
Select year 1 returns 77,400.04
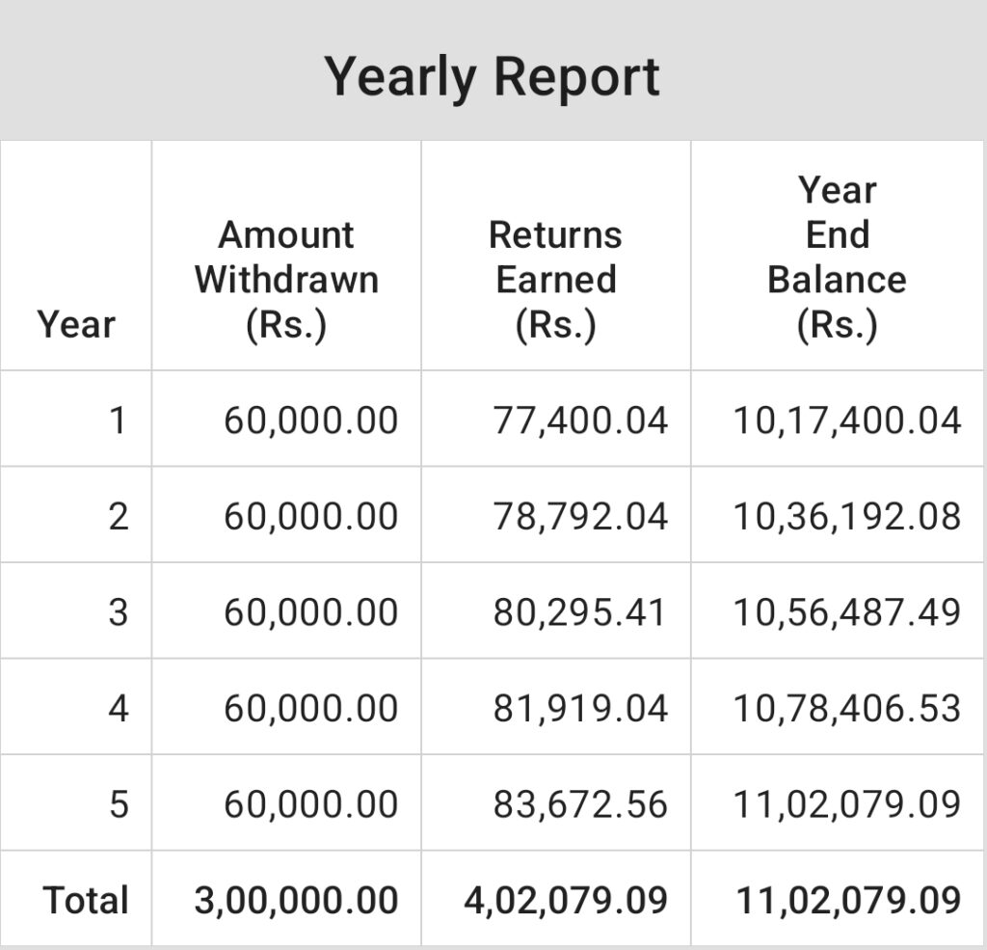pos(580,421)
